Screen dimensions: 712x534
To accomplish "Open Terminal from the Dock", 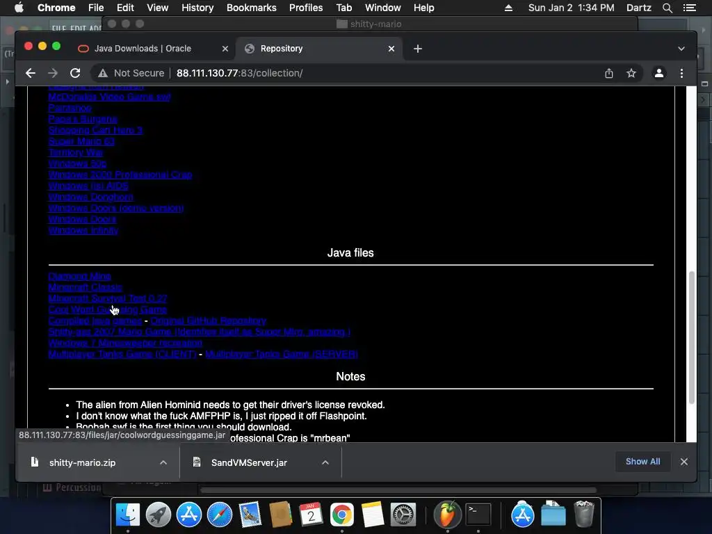I will pos(478,515).
